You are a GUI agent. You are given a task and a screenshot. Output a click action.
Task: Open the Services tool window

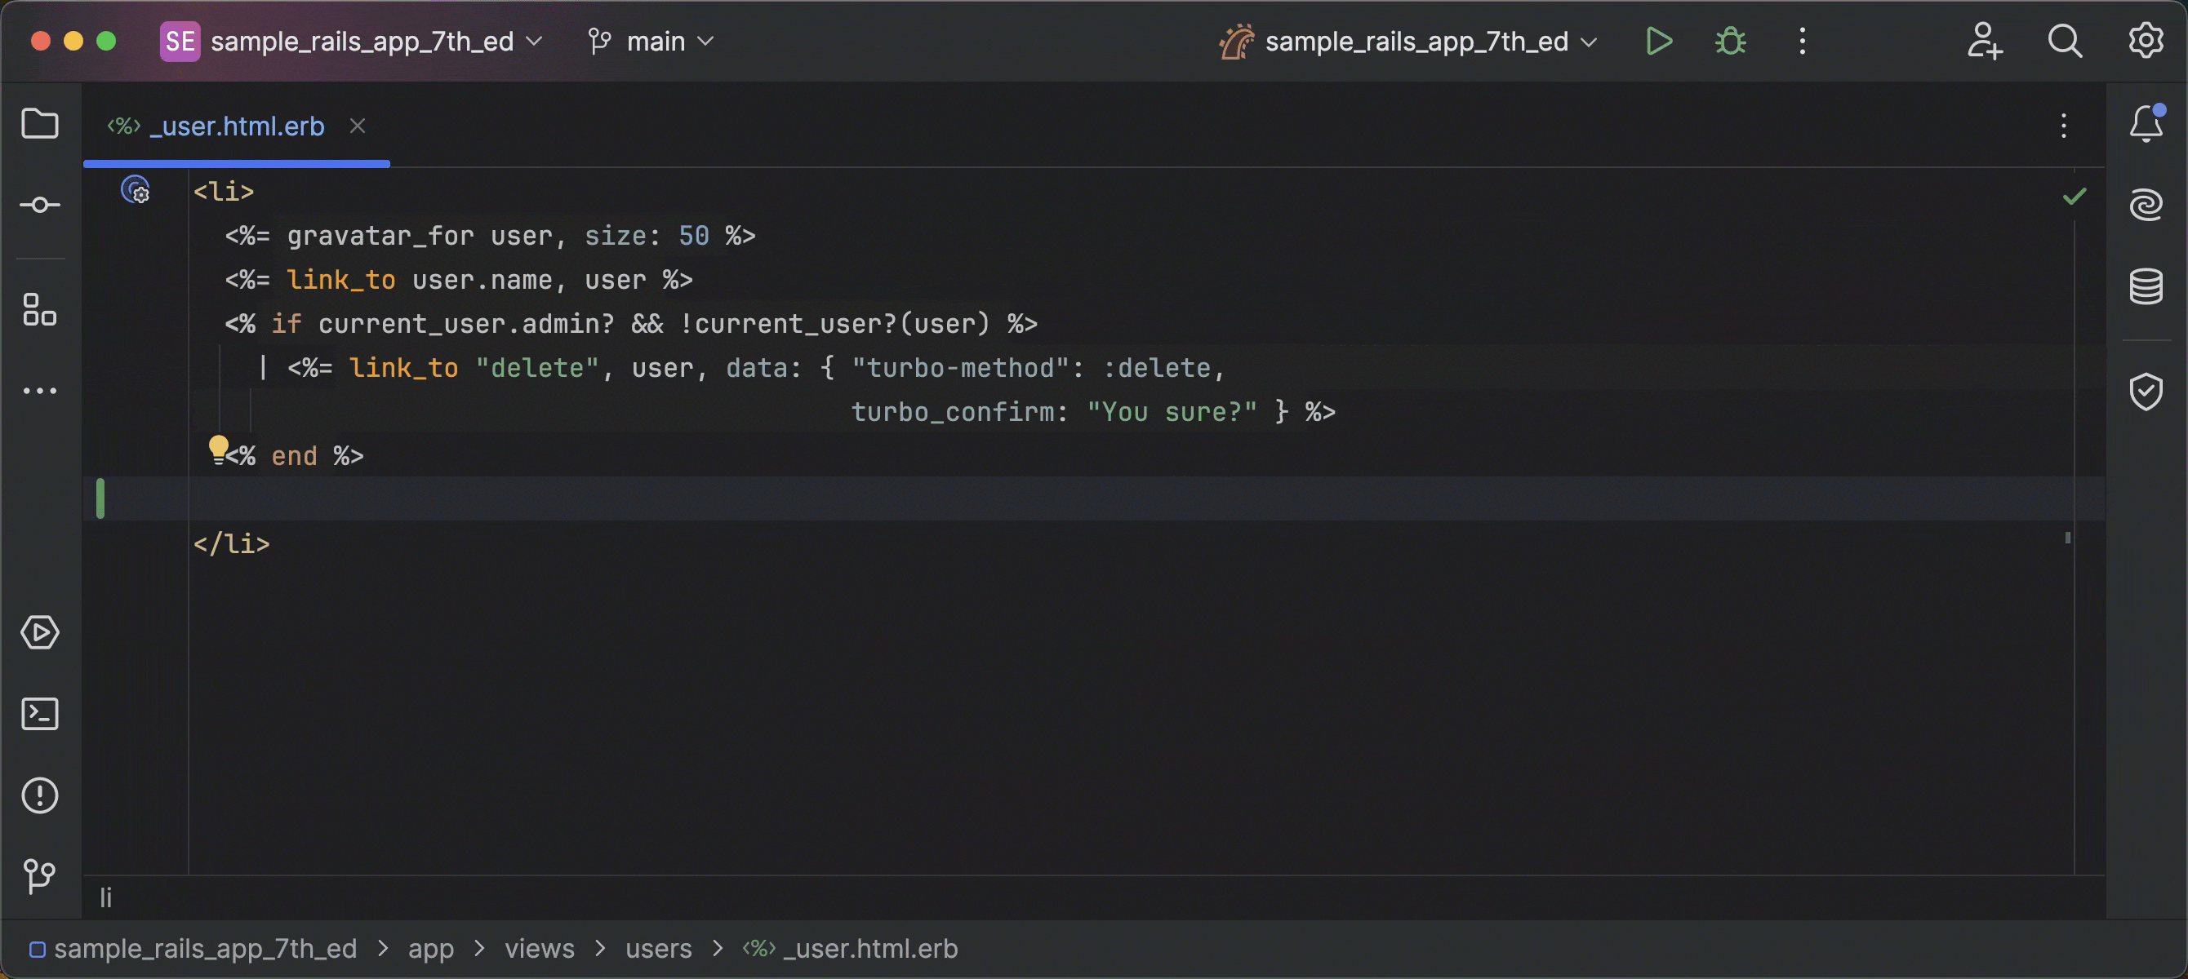pos(39,632)
